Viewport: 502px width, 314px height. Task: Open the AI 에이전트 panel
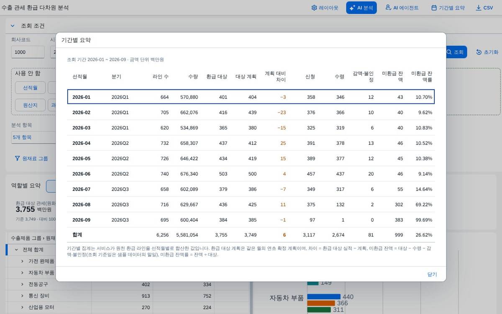[x=402, y=8]
